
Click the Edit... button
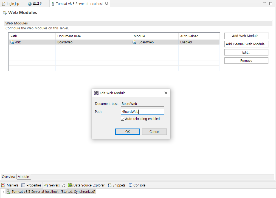click(x=246, y=52)
